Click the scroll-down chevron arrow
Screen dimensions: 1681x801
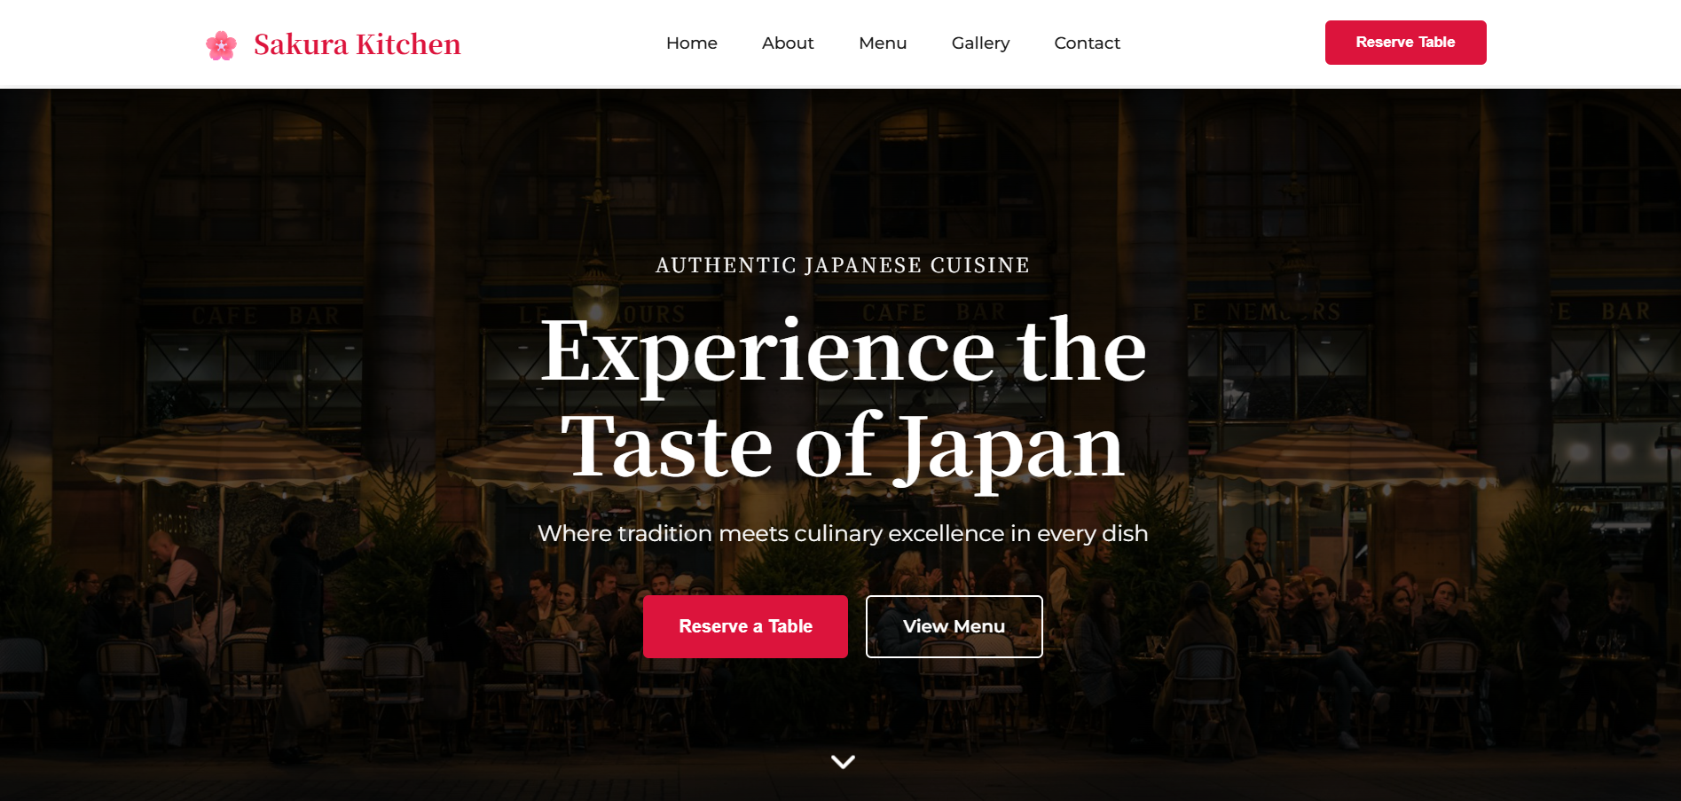tap(843, 761)
